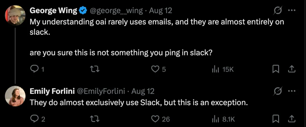This screenshot has height=127, width=306.
Task: Retweet Emily Forlini's reply
Action: tap(96, 119)
